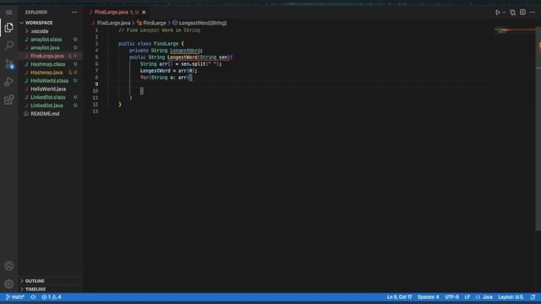This screenshot has width=541, height=304.
Task: Close the FindLarge.java tab
Action: coord(144,12)
